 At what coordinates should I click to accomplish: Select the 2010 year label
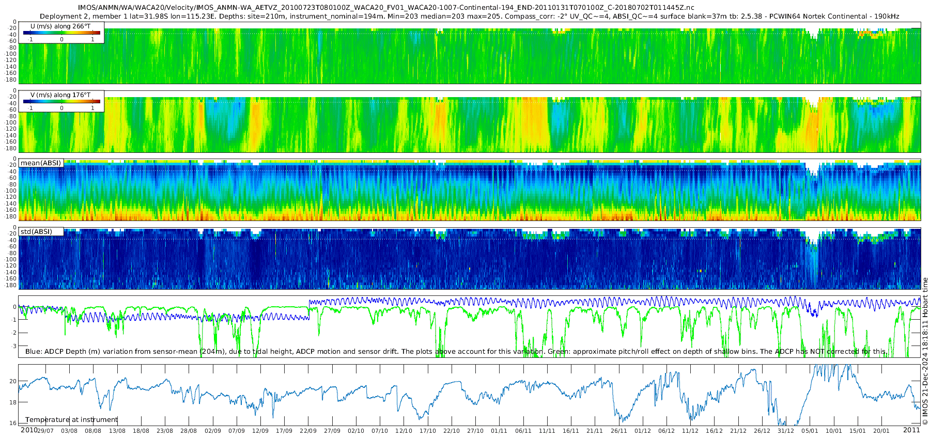(28, 430)
